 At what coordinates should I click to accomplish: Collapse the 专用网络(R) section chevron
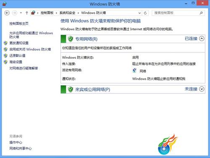(x=202, y=39)
